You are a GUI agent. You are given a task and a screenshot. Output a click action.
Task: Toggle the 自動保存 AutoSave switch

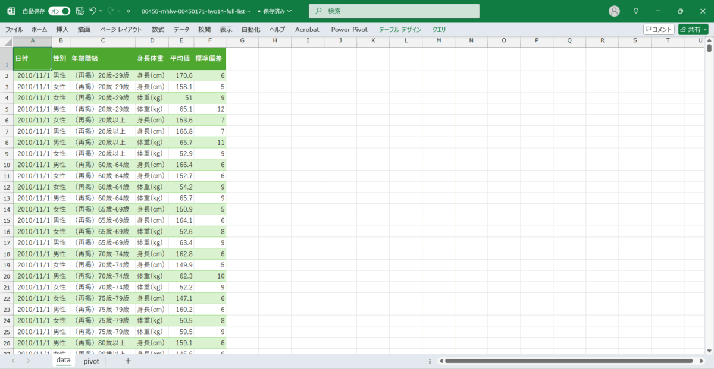(x=59, y=11)
